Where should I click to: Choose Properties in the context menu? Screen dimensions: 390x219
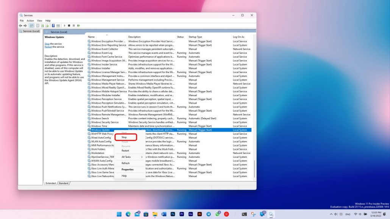tap(129, 169)
